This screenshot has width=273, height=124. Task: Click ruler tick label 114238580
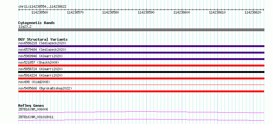point(111,12)
